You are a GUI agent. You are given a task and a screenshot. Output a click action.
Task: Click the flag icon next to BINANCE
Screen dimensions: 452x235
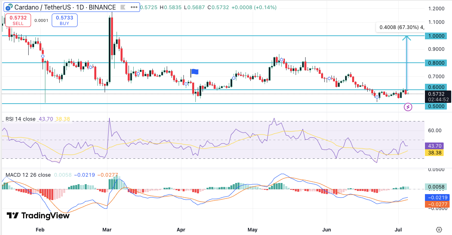(x=123, y=7)
